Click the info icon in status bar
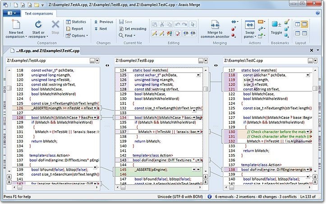 (x=209, y=197)
